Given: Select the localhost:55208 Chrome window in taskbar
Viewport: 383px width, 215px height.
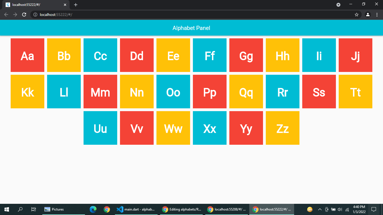Looking at the screenshot, I should click(x=227, y=209).
